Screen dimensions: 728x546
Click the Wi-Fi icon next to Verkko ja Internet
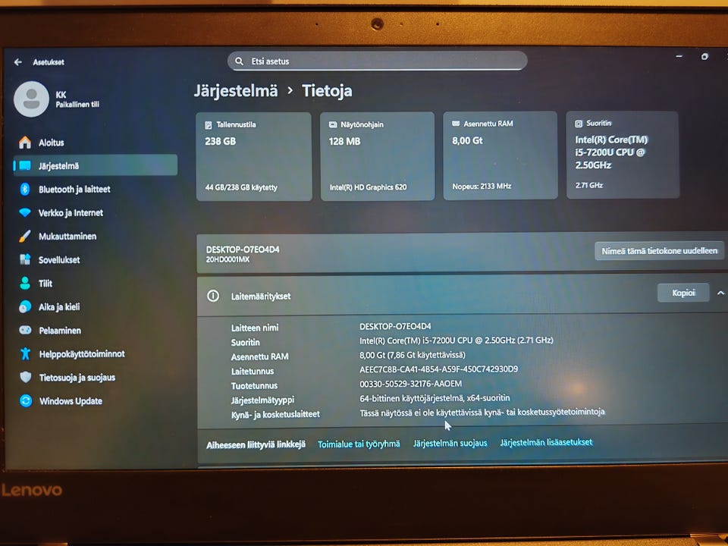[x=25, y=212]
